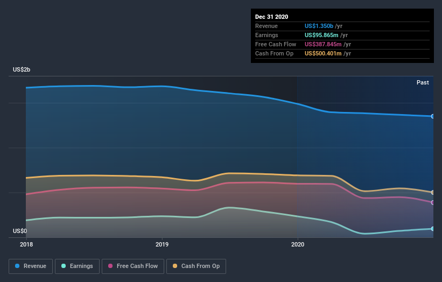Viewport: 442px width, 282px height.
Task: Toggle the Revenue legend button
Action: coord(31,266)
